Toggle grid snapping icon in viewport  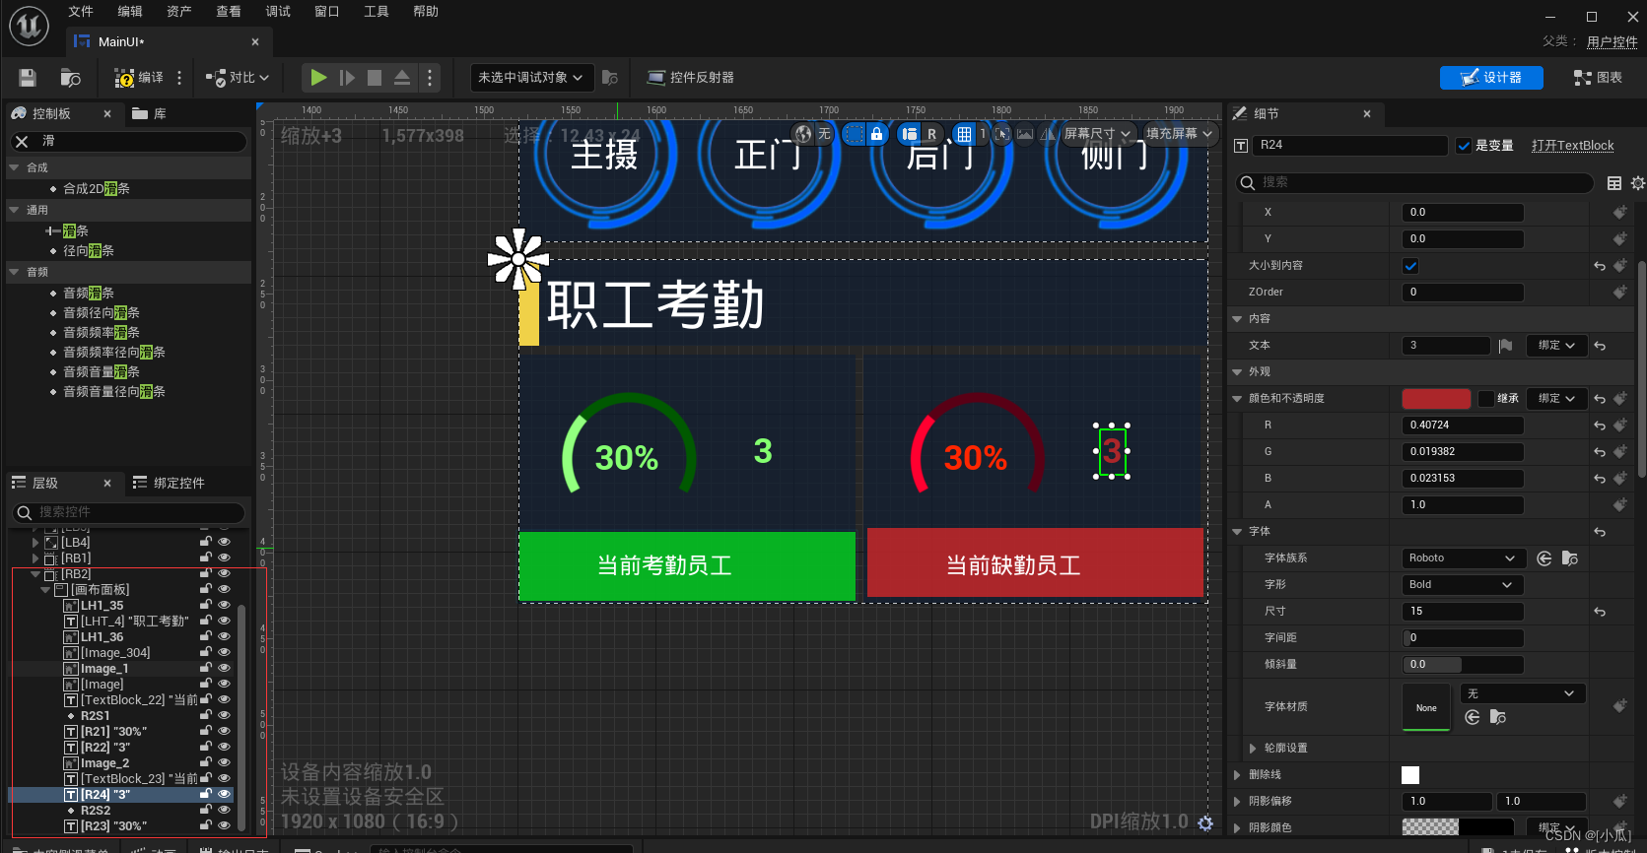(x=965, y=134)
